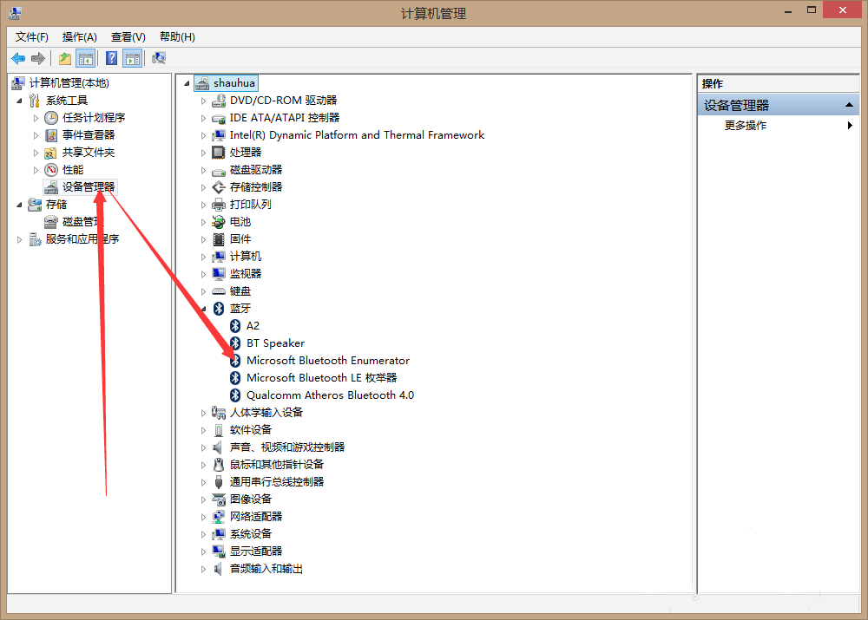Click the 监视器 monitor icon
Viewport: 868px width, 620px height.
pos(219,274)
